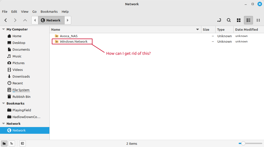Show tree view in sidebar
264x147 pixels.
tap(12, 144)
